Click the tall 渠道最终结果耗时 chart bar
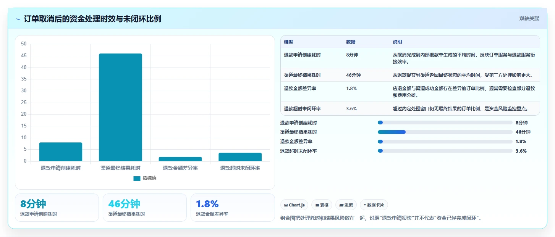The height and width of the screenshot is (237, 555). tap(120, 107)
